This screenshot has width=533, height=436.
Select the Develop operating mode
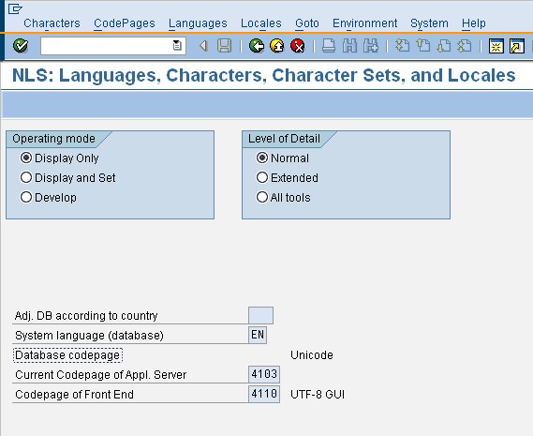point(26,198)
